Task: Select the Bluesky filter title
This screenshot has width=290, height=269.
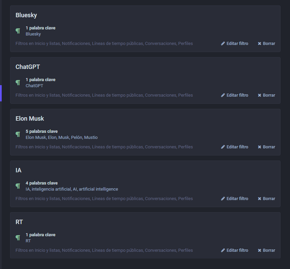Action: tap(26, 15)
